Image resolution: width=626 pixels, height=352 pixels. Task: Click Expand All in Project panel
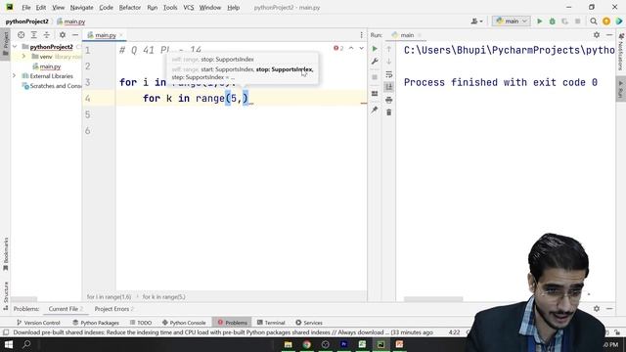(34, 35)
